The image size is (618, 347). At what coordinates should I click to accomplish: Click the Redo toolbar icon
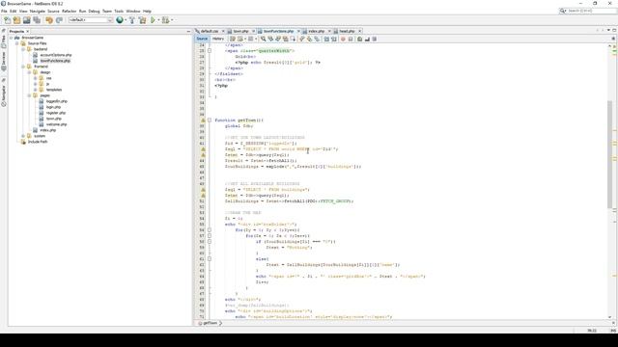coord(59,20)
